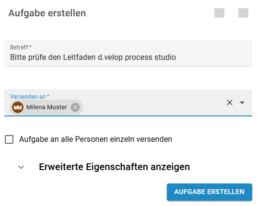The image size is (257, 206).
Task: Click the left gray square icon in the header
Action: point(219,13)
